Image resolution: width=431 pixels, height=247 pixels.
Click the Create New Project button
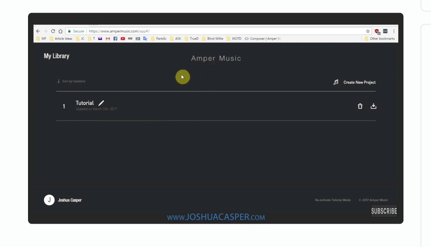pyautogui.click(x=359, y=83)
